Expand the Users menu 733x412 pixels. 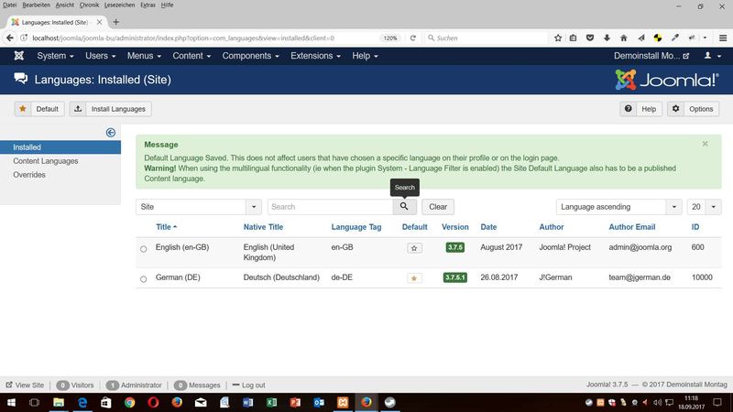[x=100, y=56]
